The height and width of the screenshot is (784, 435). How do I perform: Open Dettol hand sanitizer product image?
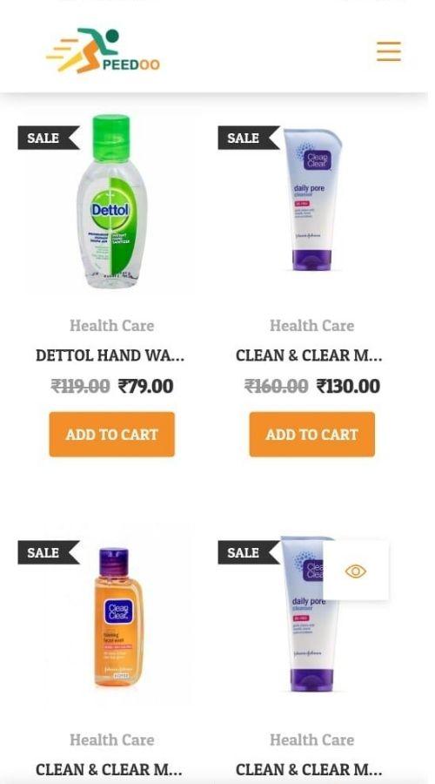pos(112,201)
